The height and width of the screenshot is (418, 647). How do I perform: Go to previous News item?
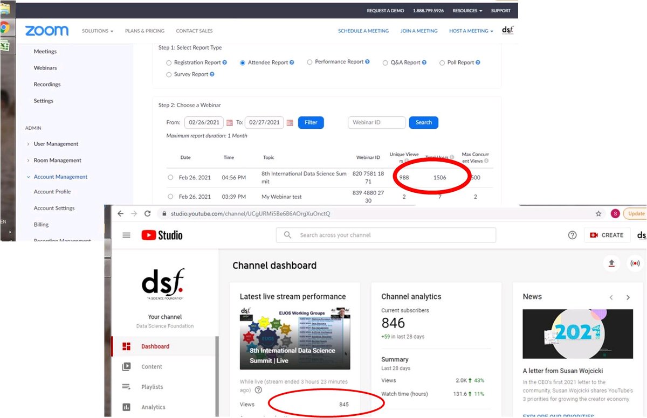click(611, 297)
